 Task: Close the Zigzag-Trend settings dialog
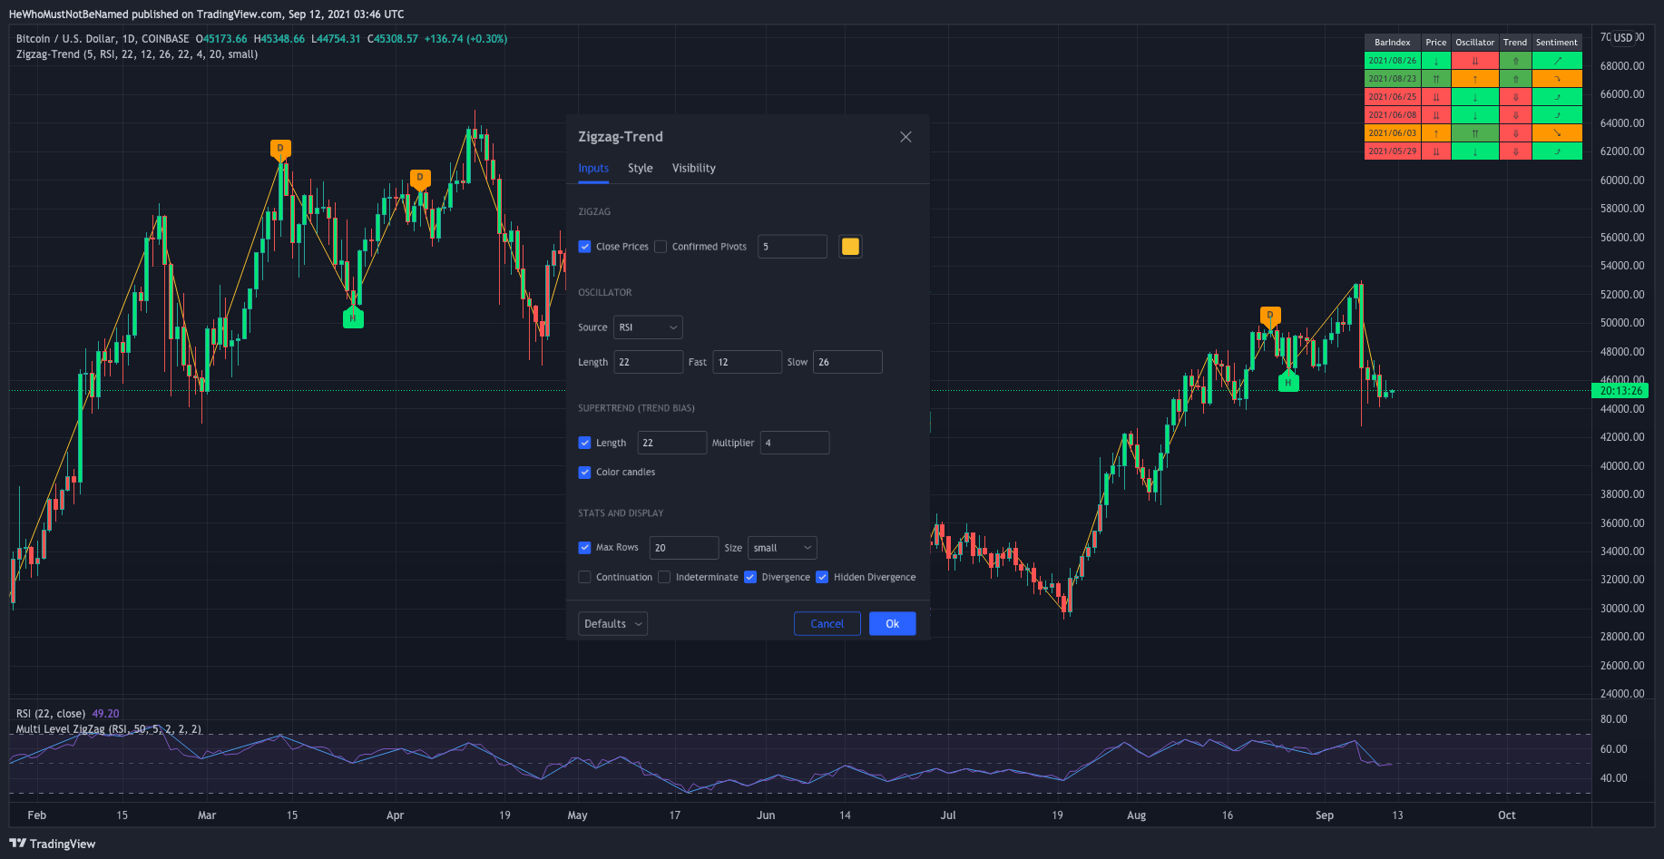[x=905, y=137]
